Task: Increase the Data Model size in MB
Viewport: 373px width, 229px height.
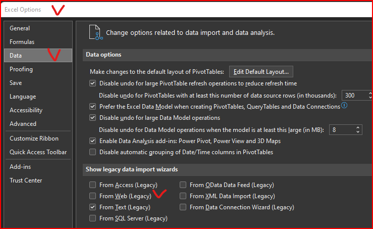Action: tap(358, 128)
